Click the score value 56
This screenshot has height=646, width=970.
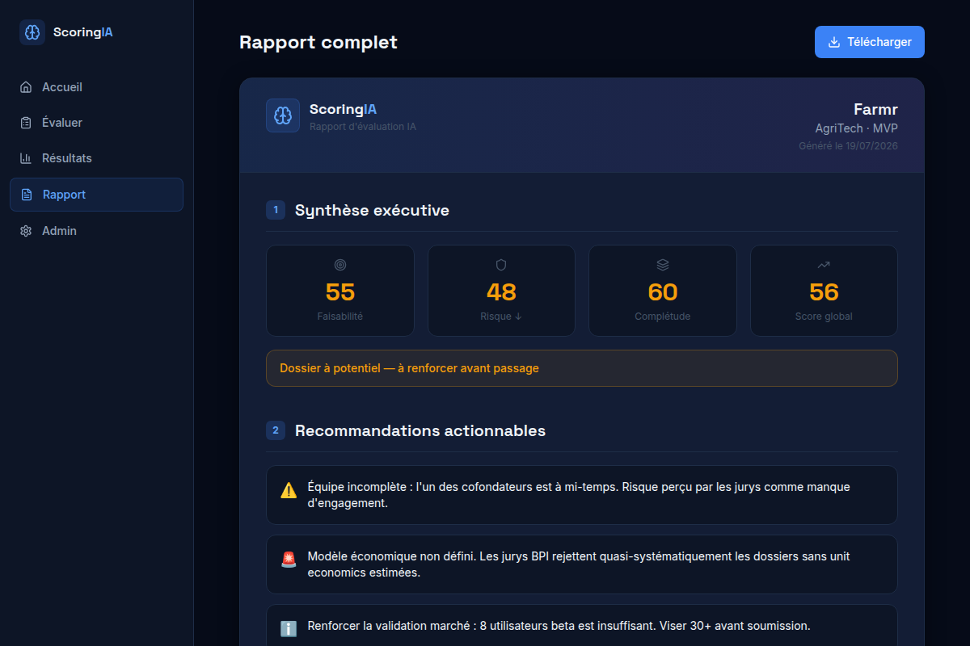tap(824, 292)
